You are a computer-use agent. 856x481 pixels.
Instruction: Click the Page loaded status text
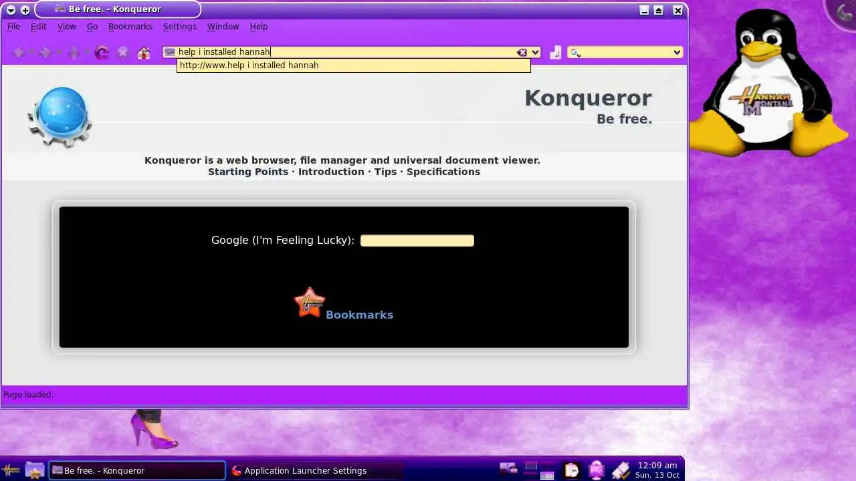pos(28,395)
